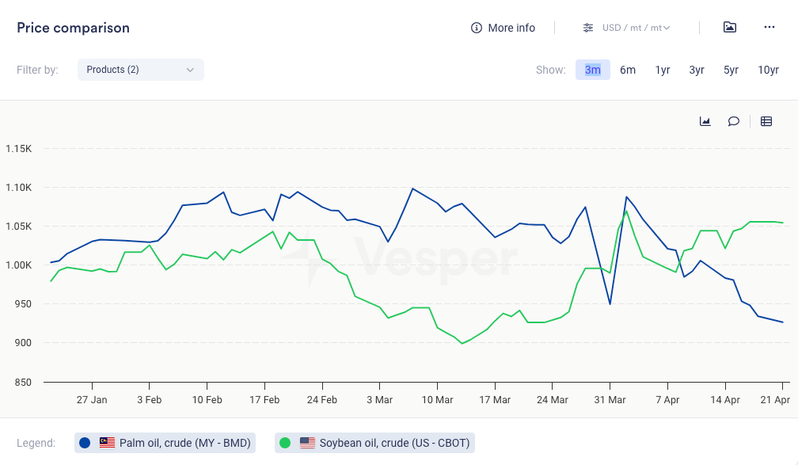798x465 pixels.
Task: Click the green Soybean oil color dot
Action: click(286, 443)
